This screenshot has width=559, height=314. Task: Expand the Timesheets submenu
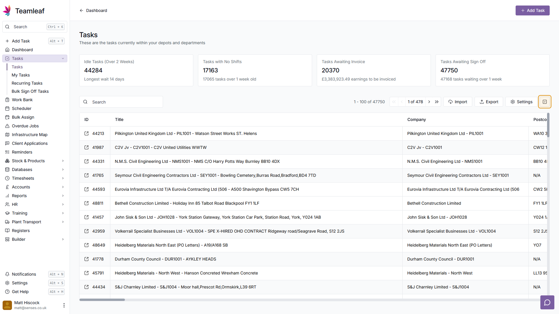tap(63, 178)
